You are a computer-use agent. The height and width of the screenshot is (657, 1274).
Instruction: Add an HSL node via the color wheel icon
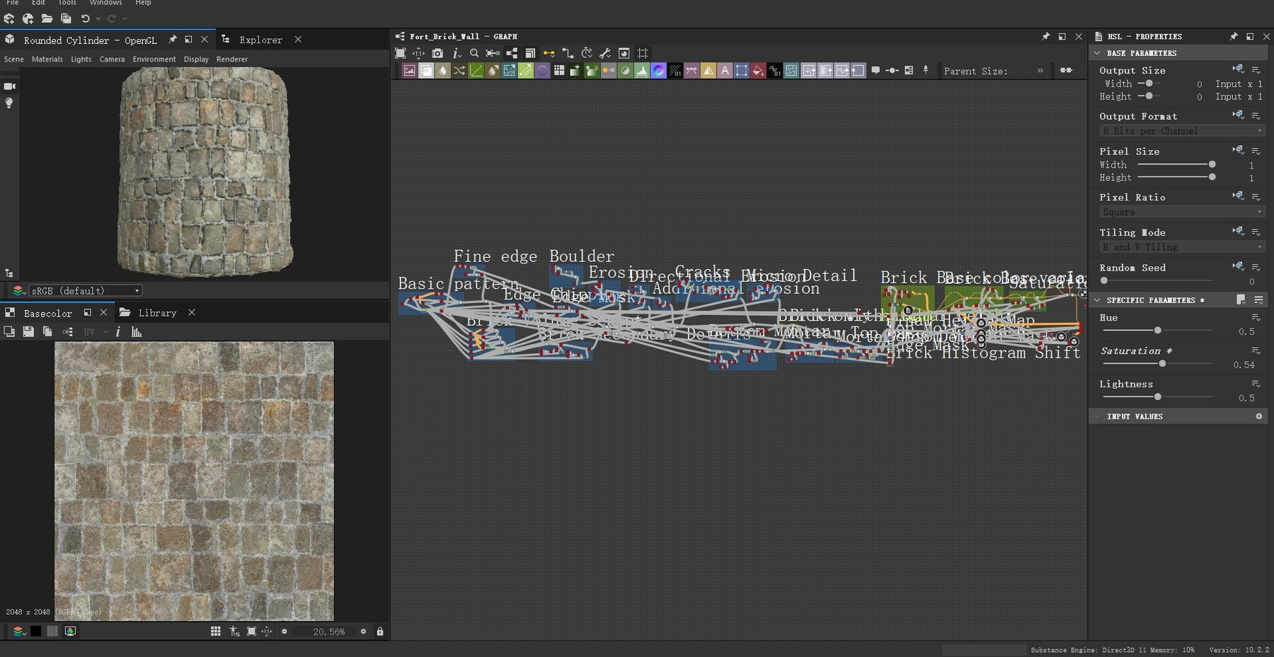point(660,70)
